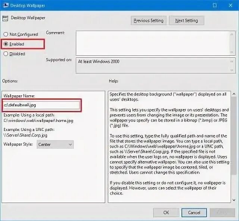Click the Desktop Wallpaper policy icon
Viewport: 239px width, 221px height.
coord(5,19)
